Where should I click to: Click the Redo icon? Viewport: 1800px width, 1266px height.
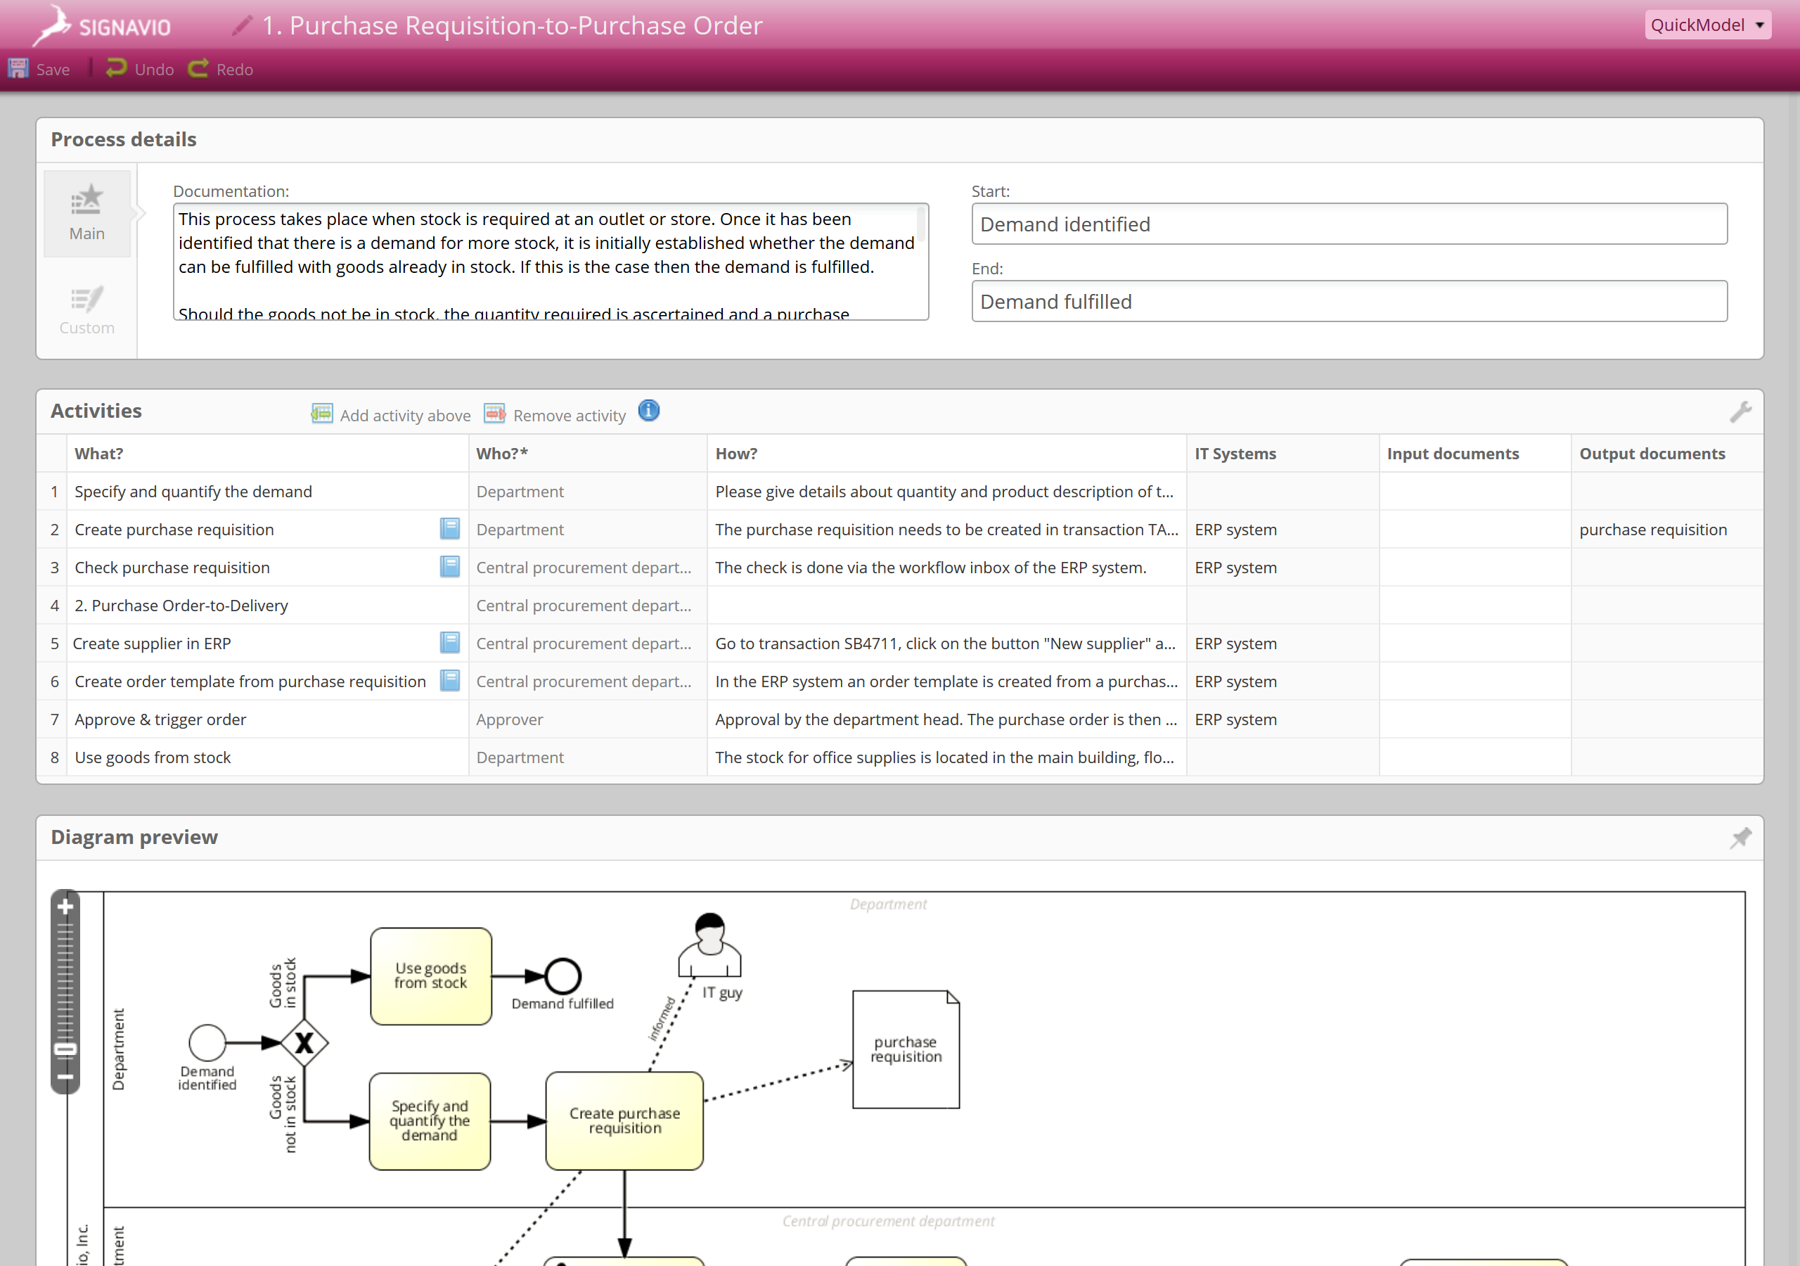click(x=198, y=68)
